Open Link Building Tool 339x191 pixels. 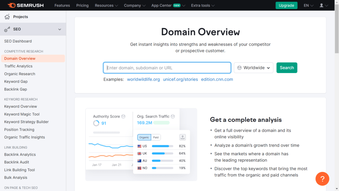point(20,170)
